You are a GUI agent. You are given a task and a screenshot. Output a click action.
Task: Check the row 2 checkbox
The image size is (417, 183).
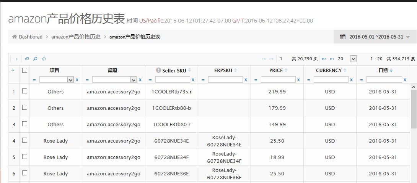point(25,108)
